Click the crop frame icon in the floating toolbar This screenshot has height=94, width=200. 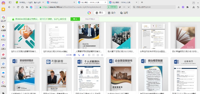pyautogui.click(x=93, y=55)
